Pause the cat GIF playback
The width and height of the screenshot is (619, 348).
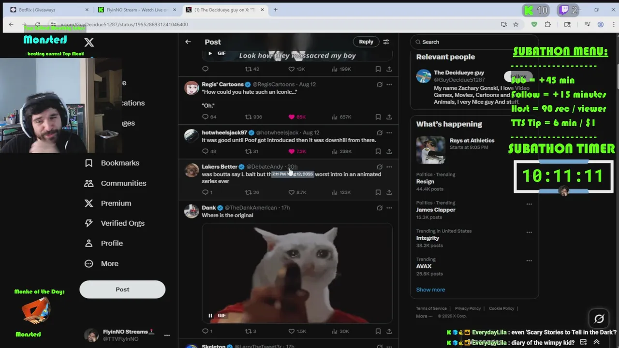pyautogui.click(x=210, y=316)
